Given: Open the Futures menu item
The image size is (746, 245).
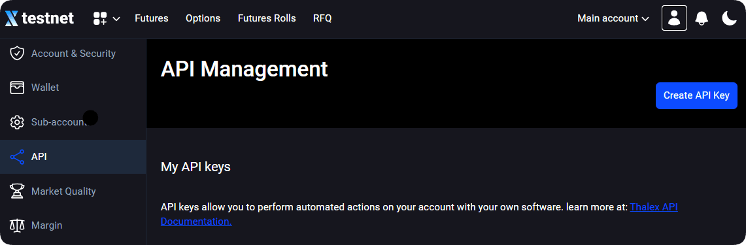Looking at the screenshot, I should (151, 18).
